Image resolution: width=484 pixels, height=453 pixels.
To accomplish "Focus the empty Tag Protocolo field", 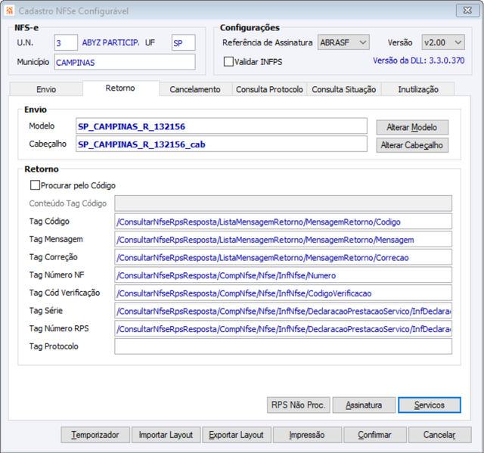I will click(283, 346).
